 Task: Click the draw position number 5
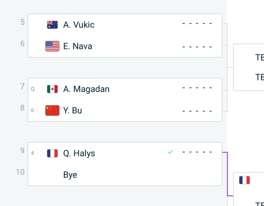22,22
